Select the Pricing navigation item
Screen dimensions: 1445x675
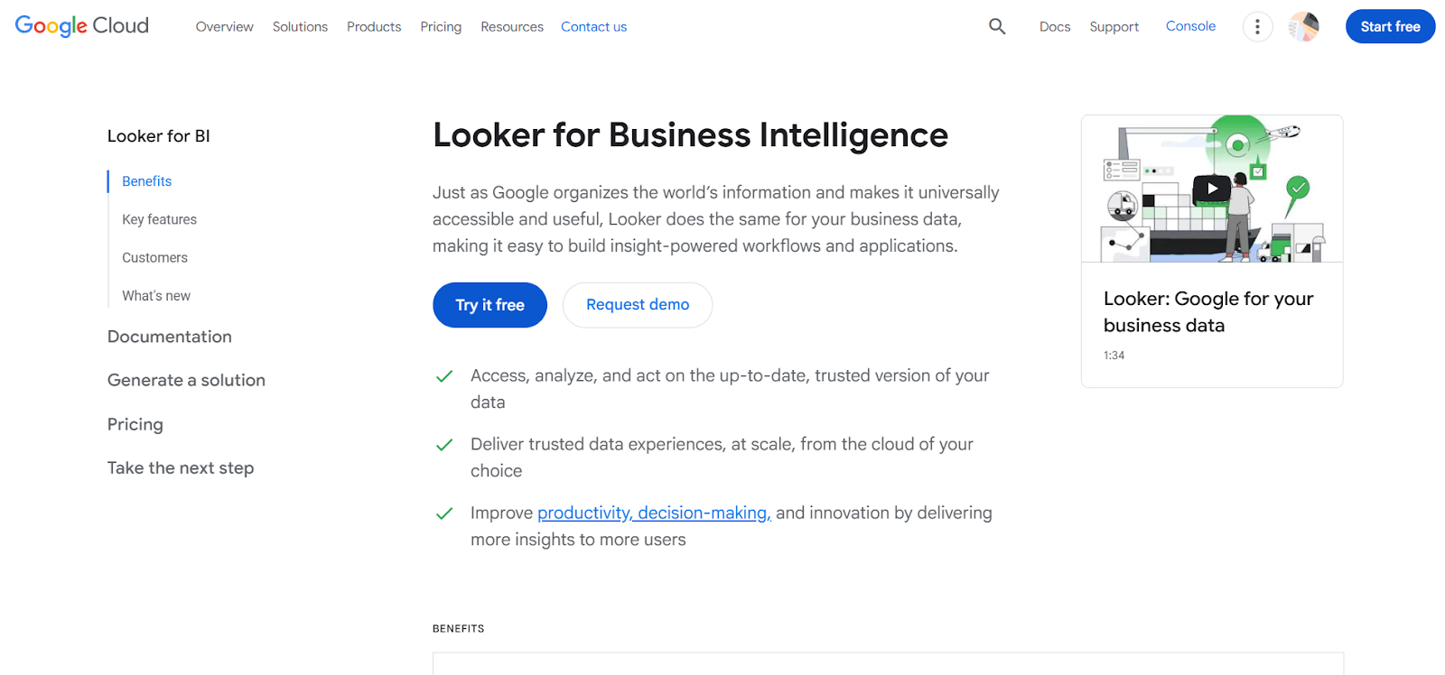440,27
